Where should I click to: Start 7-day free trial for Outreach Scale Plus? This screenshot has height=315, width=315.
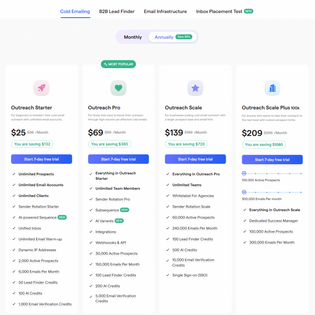pyautogui.click(x=272, y=160)
